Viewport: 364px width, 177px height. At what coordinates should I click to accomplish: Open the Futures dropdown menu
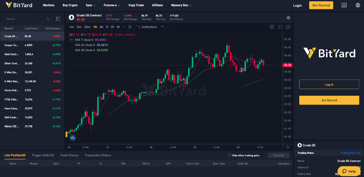pyautogui.click(x=111, y=5)
